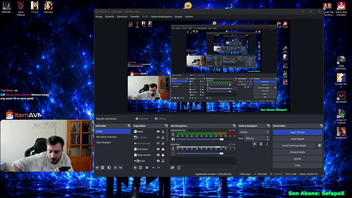Click Kaydı Başlat to start recording
The width and height of the screenshot is (352, 198).
(297, 139)
